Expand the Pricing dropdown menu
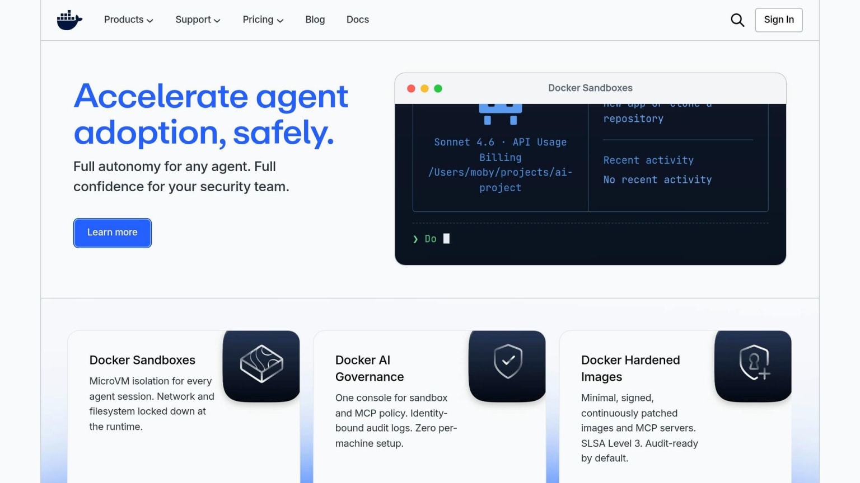 pyautogui.click(x=263, y=20)
